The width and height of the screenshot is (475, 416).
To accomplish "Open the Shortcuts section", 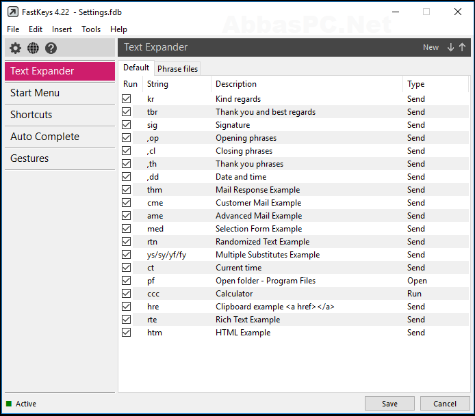I will [x=60, y=115].
